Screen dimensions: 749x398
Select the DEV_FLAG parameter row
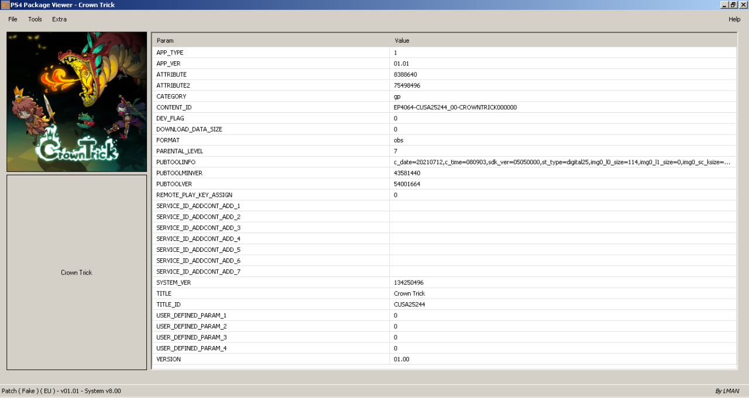click(x=444, y=119)
